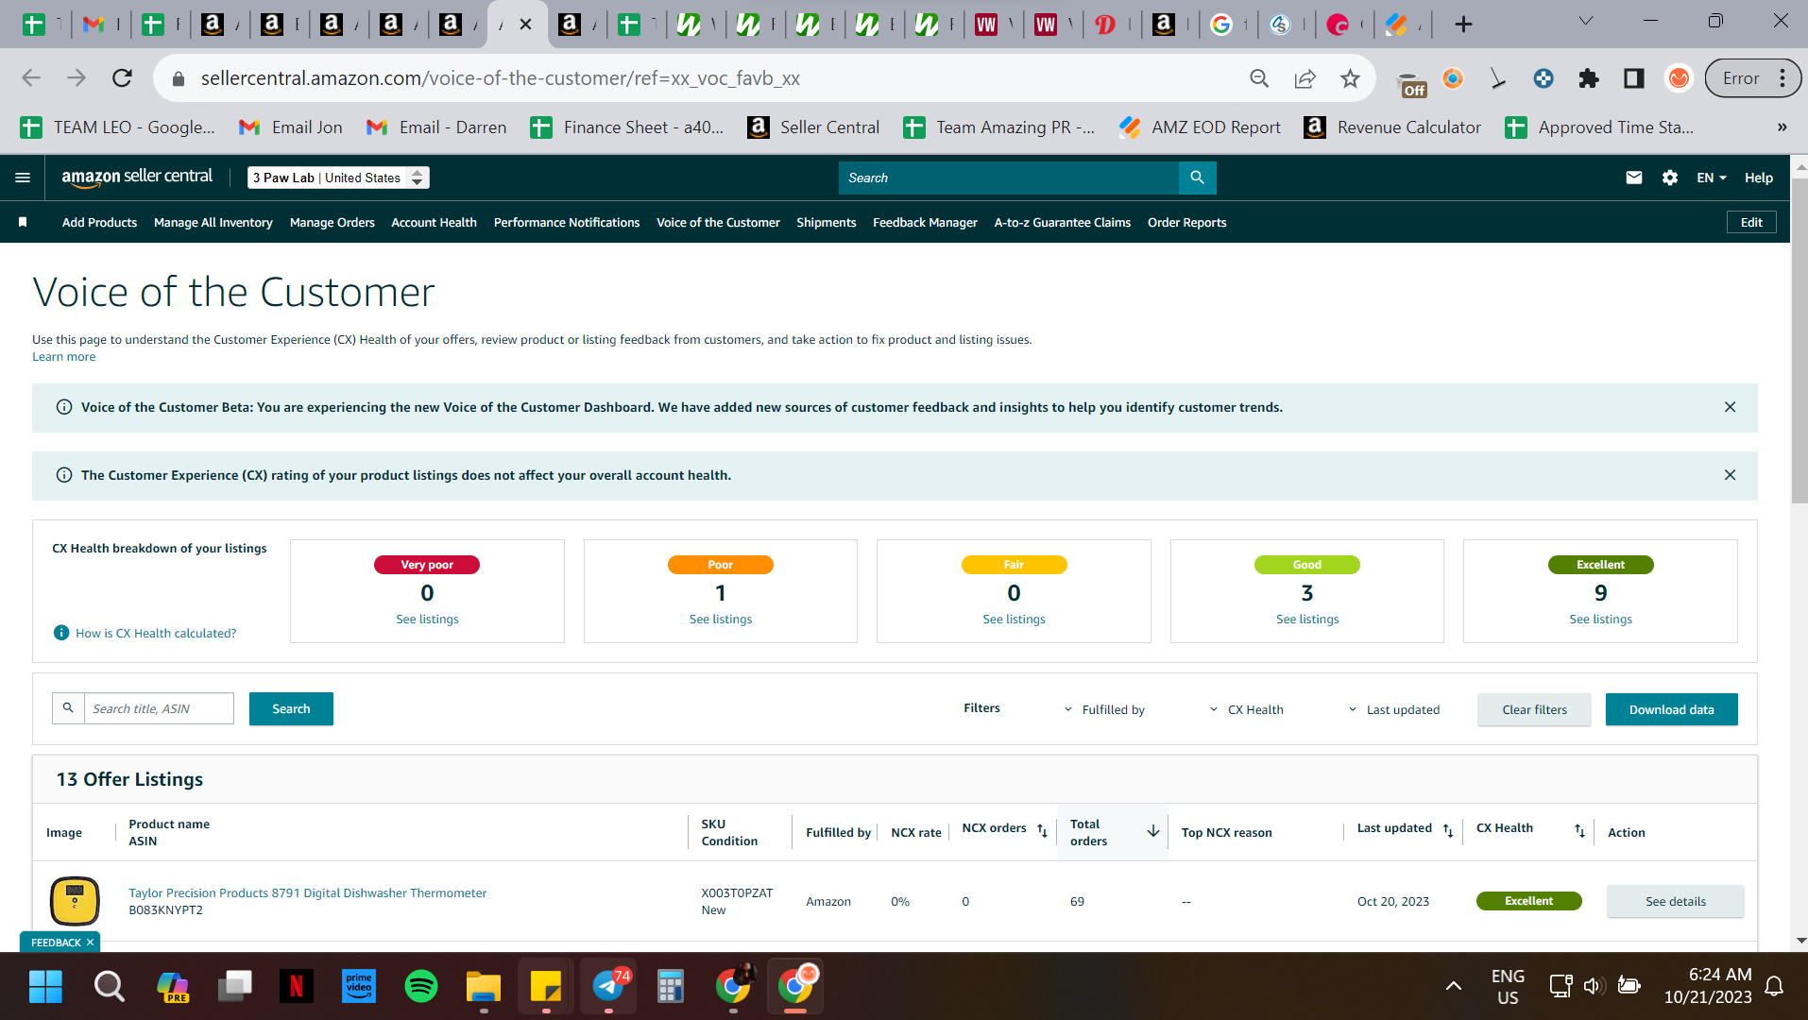Toggle the browser side panel icon
This screenshot has width=1808, height=1020.
click(x=1634, y=78)
